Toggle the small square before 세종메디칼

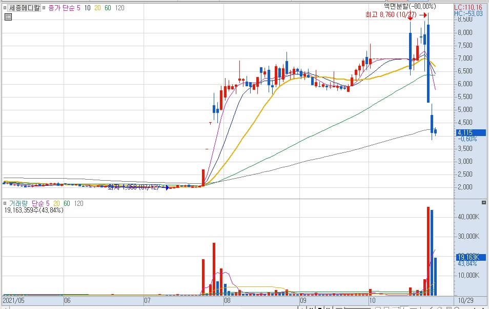(x=5, y=8)
